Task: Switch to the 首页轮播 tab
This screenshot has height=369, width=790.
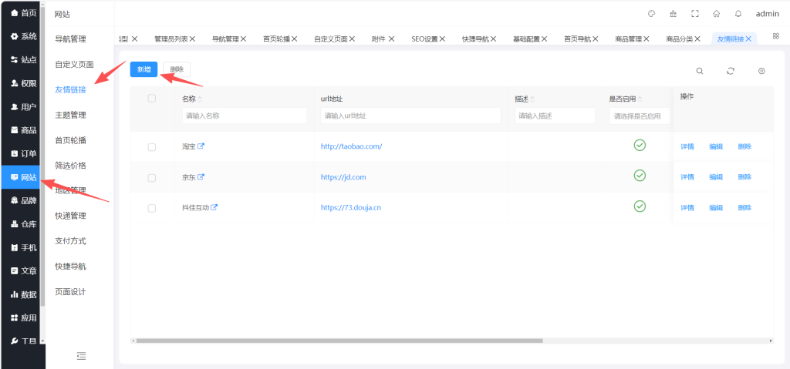Action: point(276,39)
